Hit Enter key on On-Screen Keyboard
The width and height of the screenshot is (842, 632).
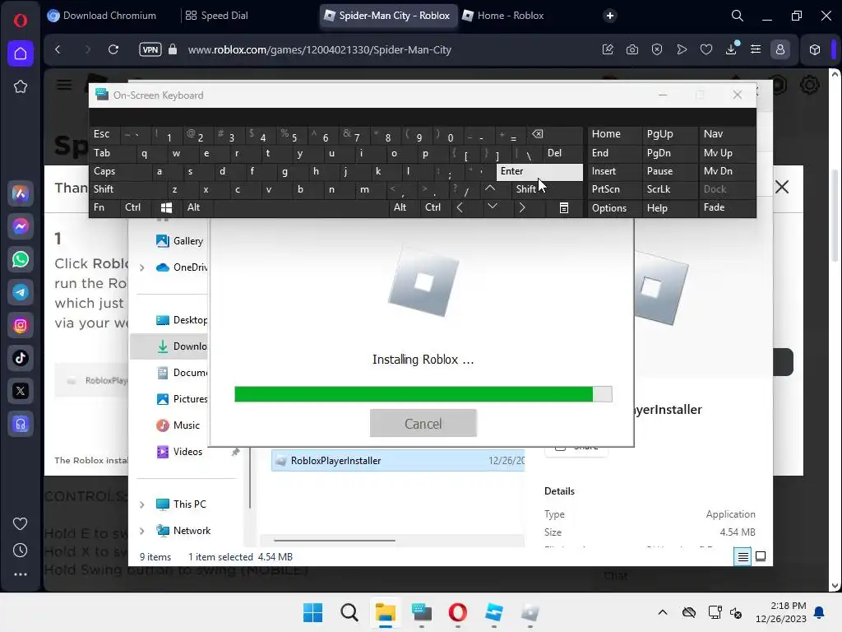click(539, 171)
